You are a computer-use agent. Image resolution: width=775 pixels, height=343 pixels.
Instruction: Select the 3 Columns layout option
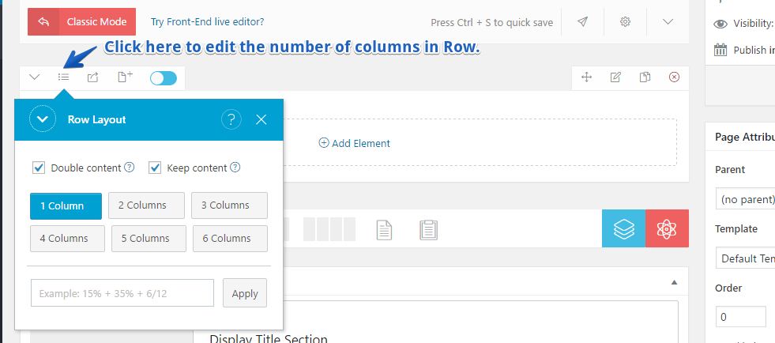[x=229, y=205]
